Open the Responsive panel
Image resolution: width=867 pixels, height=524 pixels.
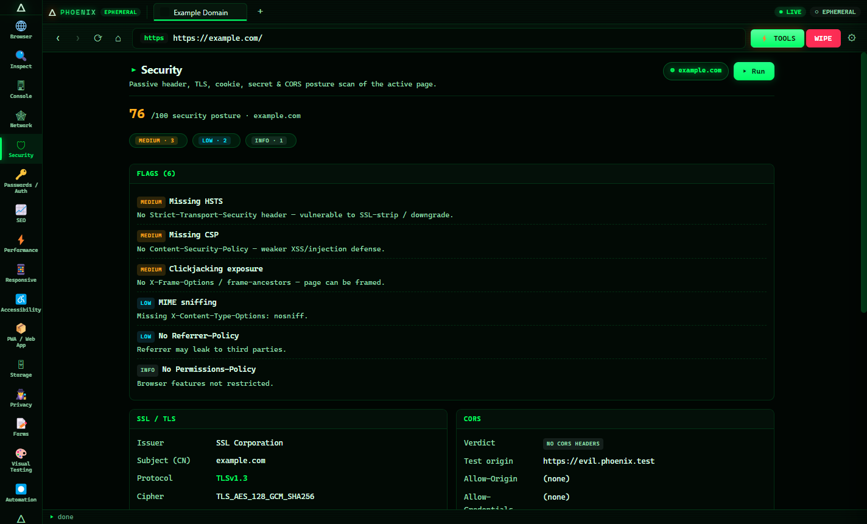[x=21, y=273]
